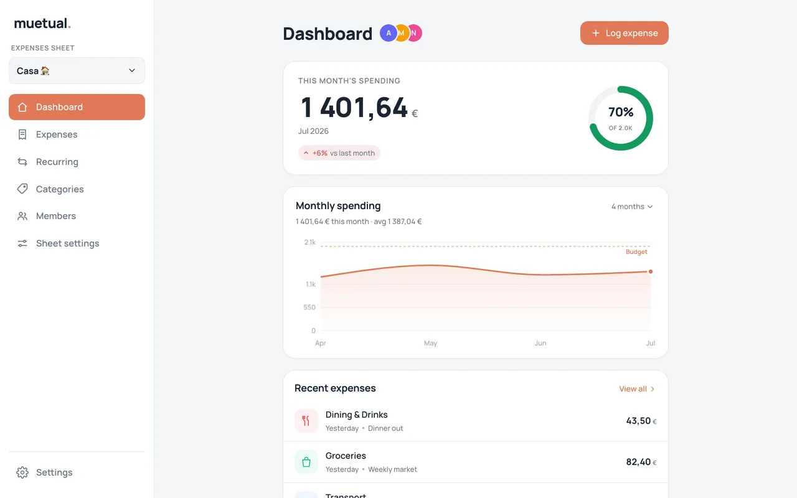Open the Expenses page
797x498 pixels.
(x=77, y=134)
